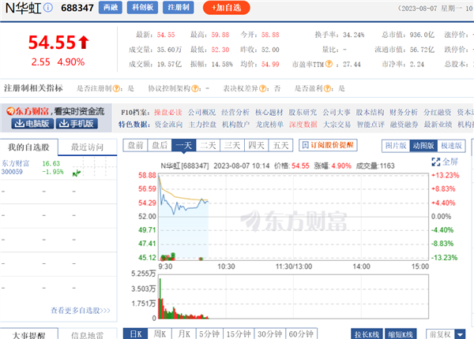Subscribe with 订阅股价提醒 button
The height and width of the screenshot is (339, 474).
coord(328,145)
